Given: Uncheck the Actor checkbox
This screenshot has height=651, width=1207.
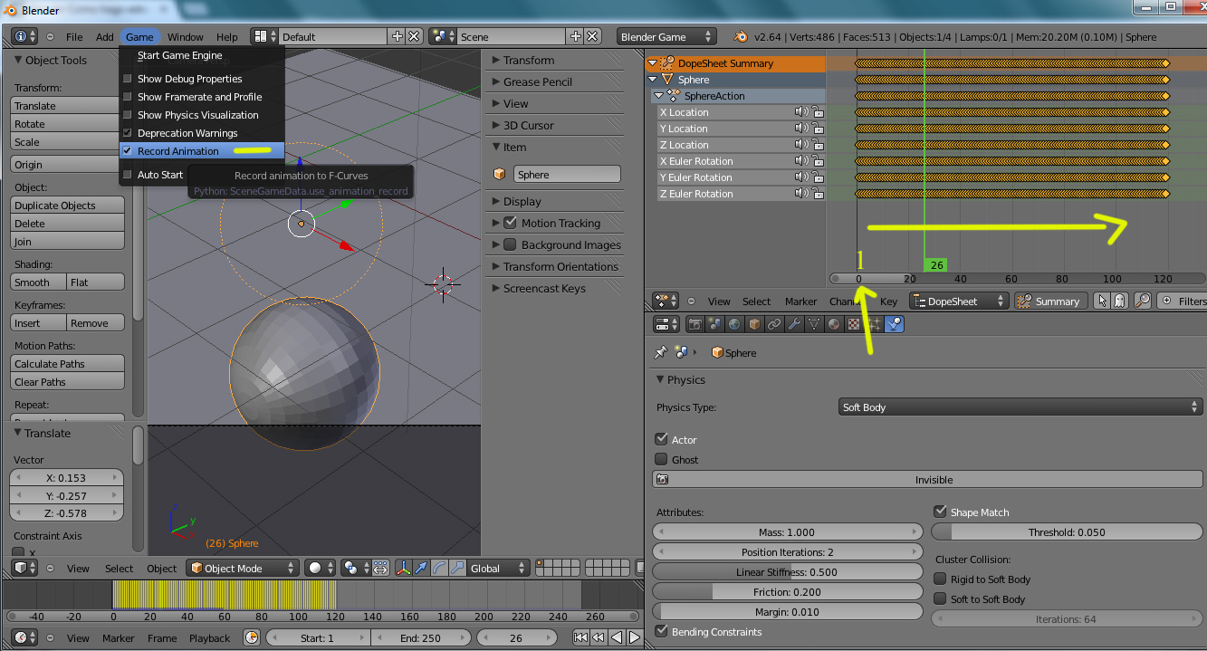Looking at the screenshot, I should click(x=661, y=439).
